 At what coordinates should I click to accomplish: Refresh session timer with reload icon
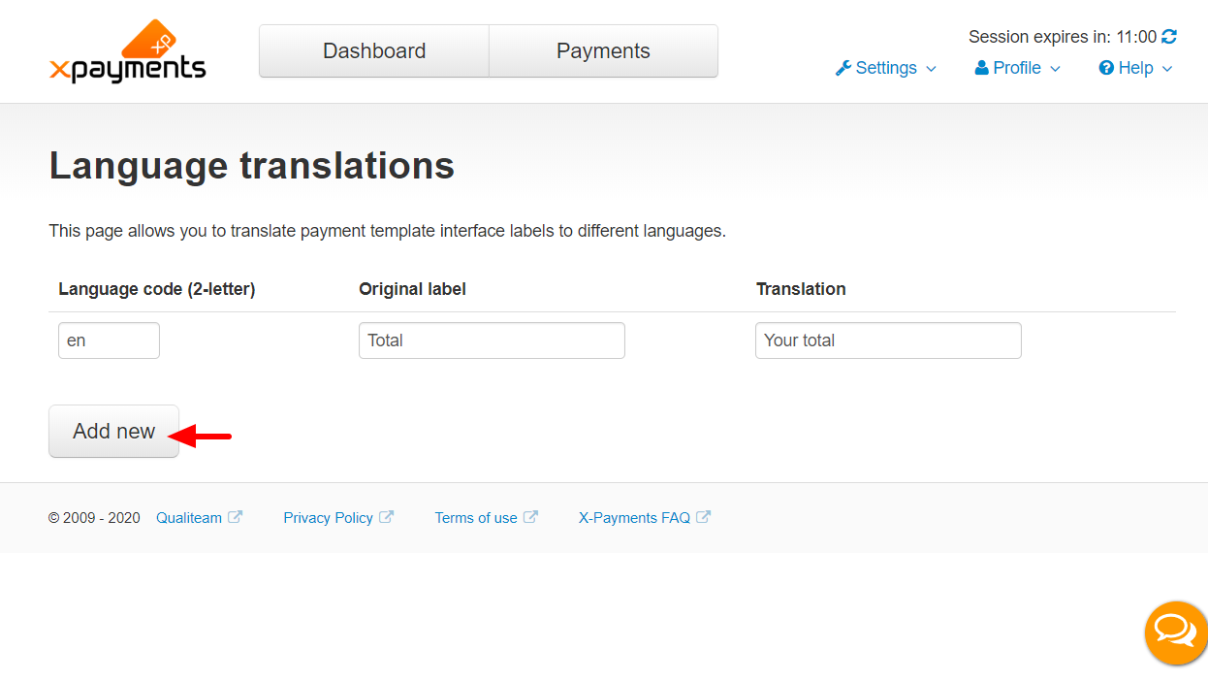pyautogui.click(x=1169, y=37)
